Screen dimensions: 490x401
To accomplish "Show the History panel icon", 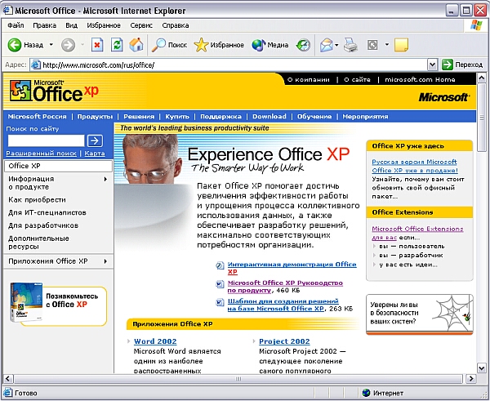I will (x=303, y=45).
